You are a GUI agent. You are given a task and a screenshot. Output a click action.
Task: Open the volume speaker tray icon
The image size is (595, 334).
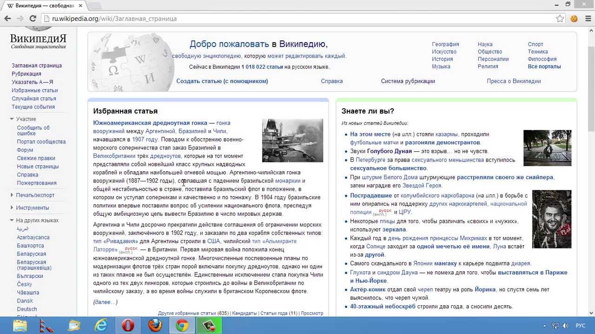click(567, 326)
